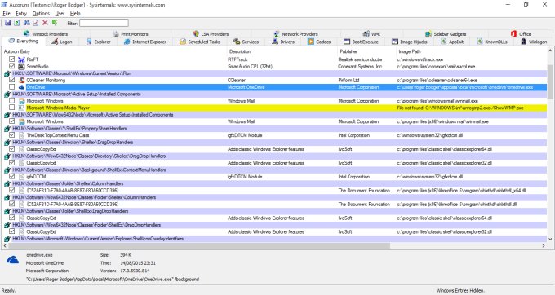Screen dimensions: 555x295
Task: Open the Office tab
Action: pos(521,34)
